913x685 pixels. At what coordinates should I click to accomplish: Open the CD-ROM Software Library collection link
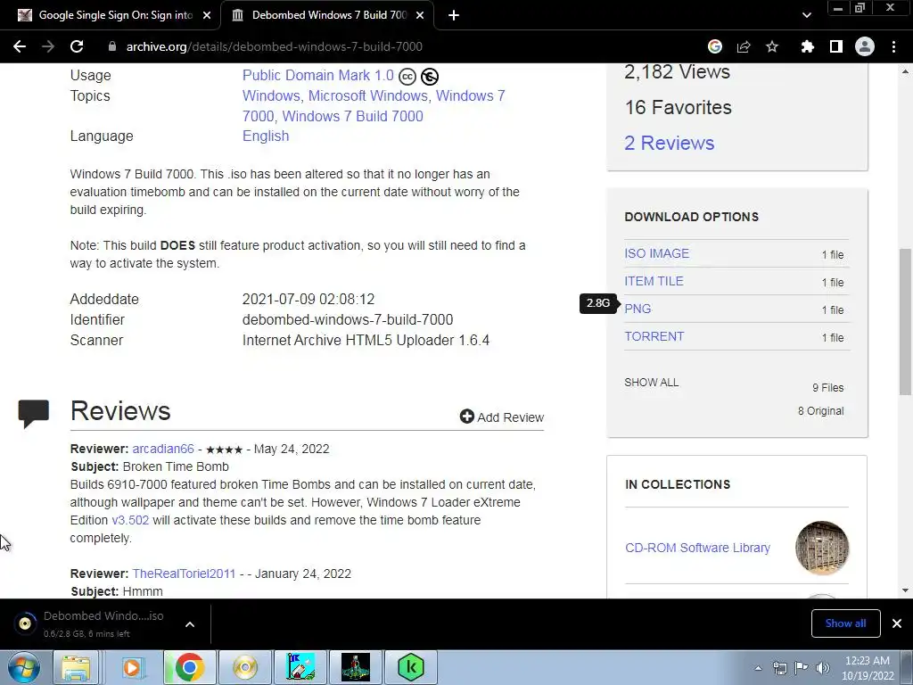[697, 549]
